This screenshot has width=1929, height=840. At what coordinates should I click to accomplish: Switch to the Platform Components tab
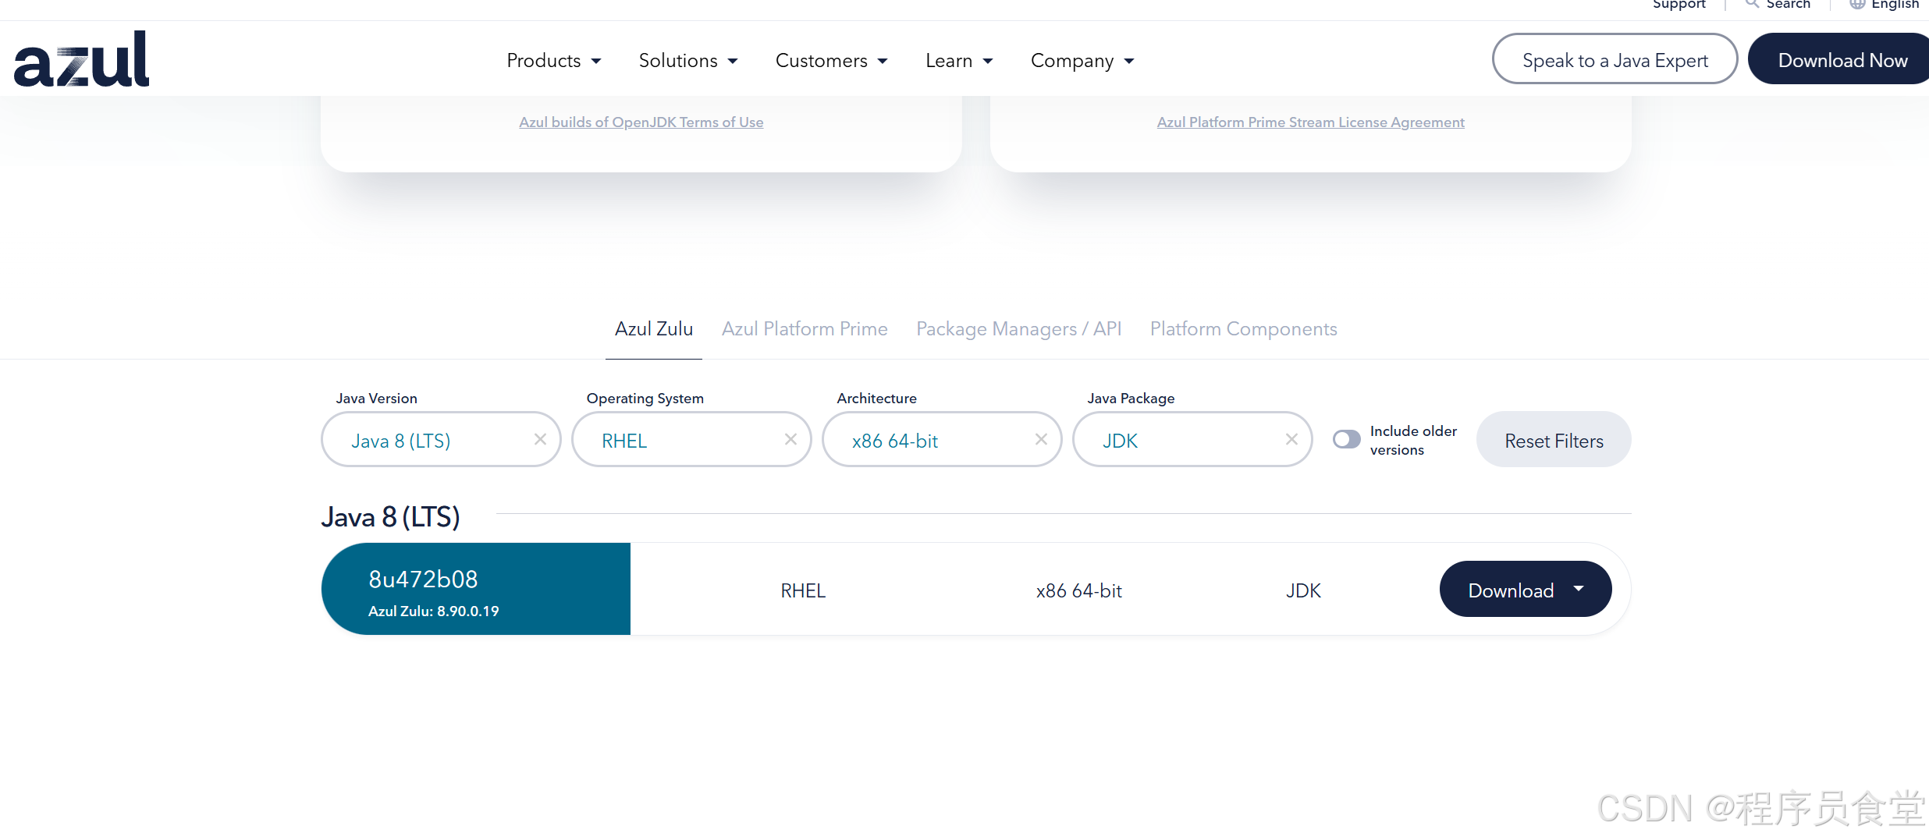pyautogui.click(x=1243, y=328)
